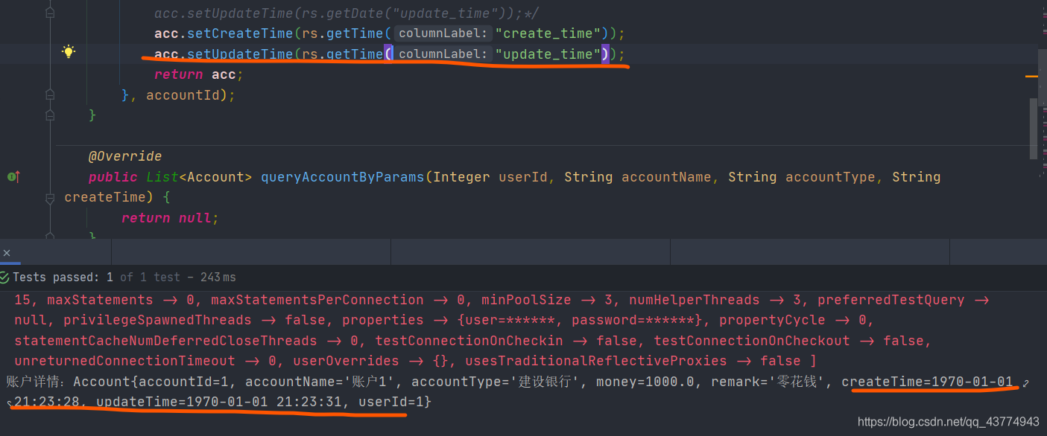The height and width of the screenshot is (436, 1047).
Task: Click commented acc.setUpdateTime line
Action: pos(347,13)
